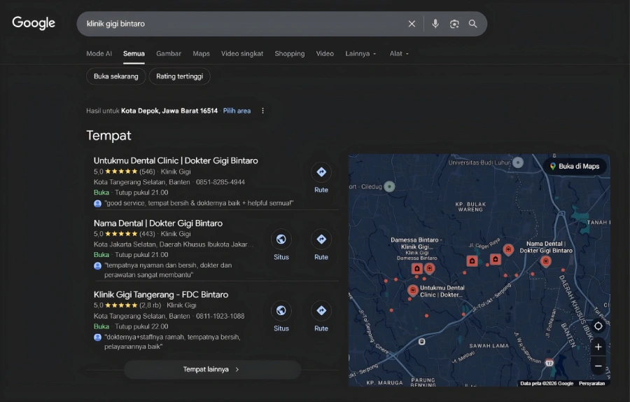Screen dimensions: 630x402
Task: Expand Tempat lainnya results
Action: coord(212,370)
